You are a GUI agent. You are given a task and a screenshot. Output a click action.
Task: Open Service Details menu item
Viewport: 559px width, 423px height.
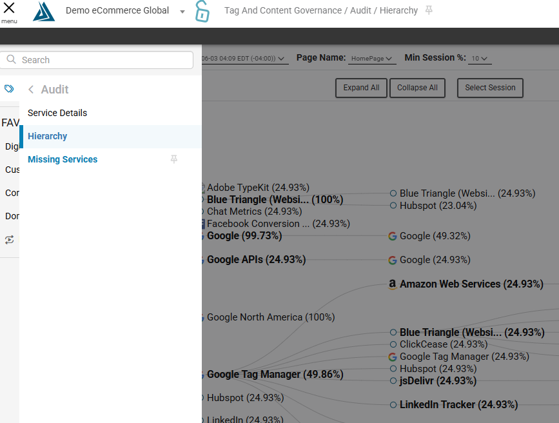point(57,113)
